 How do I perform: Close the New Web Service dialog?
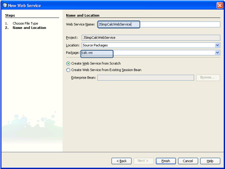pos(220,5)
